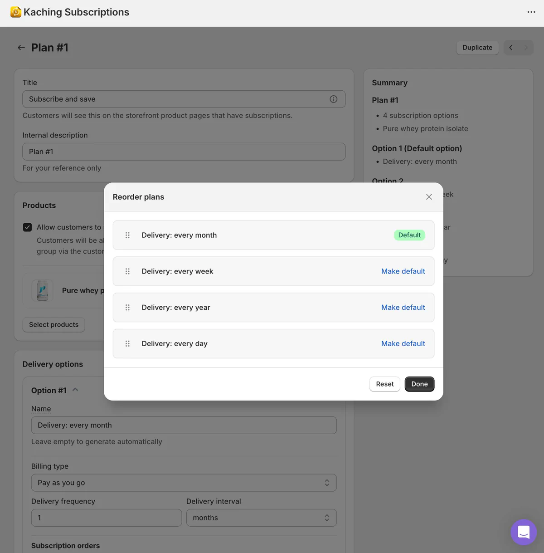The width and height of the screenshot is (544, 553).
Task: Click the Subscription orders heading
Action: click(65, 546)
